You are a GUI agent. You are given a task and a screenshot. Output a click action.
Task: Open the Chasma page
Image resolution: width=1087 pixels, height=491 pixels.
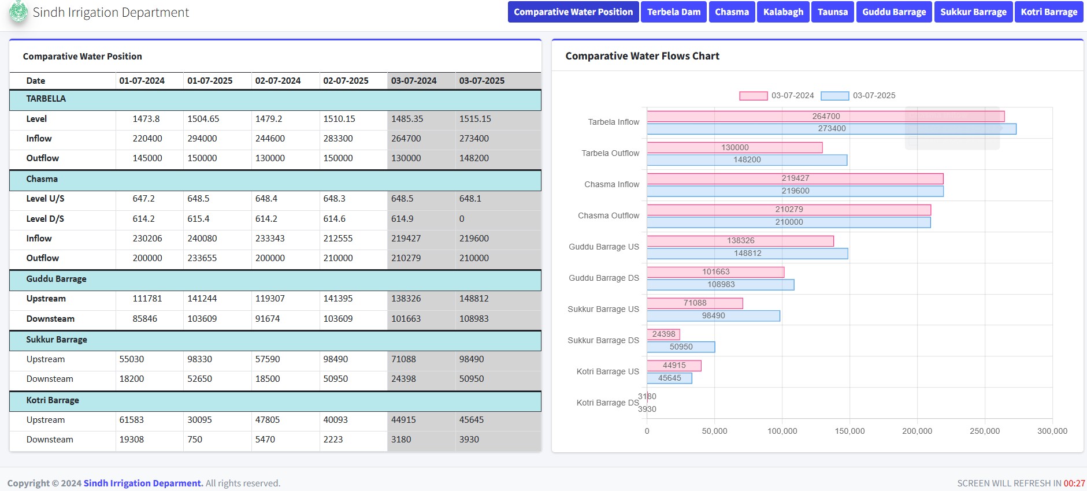[732, 12]
